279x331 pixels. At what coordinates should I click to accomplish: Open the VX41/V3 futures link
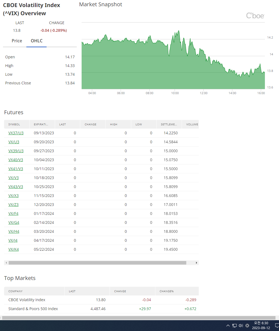pos(16,169)
